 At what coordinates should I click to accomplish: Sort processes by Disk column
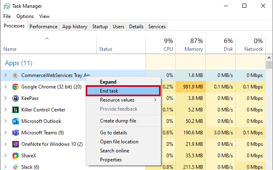click(x=221, y=45)
